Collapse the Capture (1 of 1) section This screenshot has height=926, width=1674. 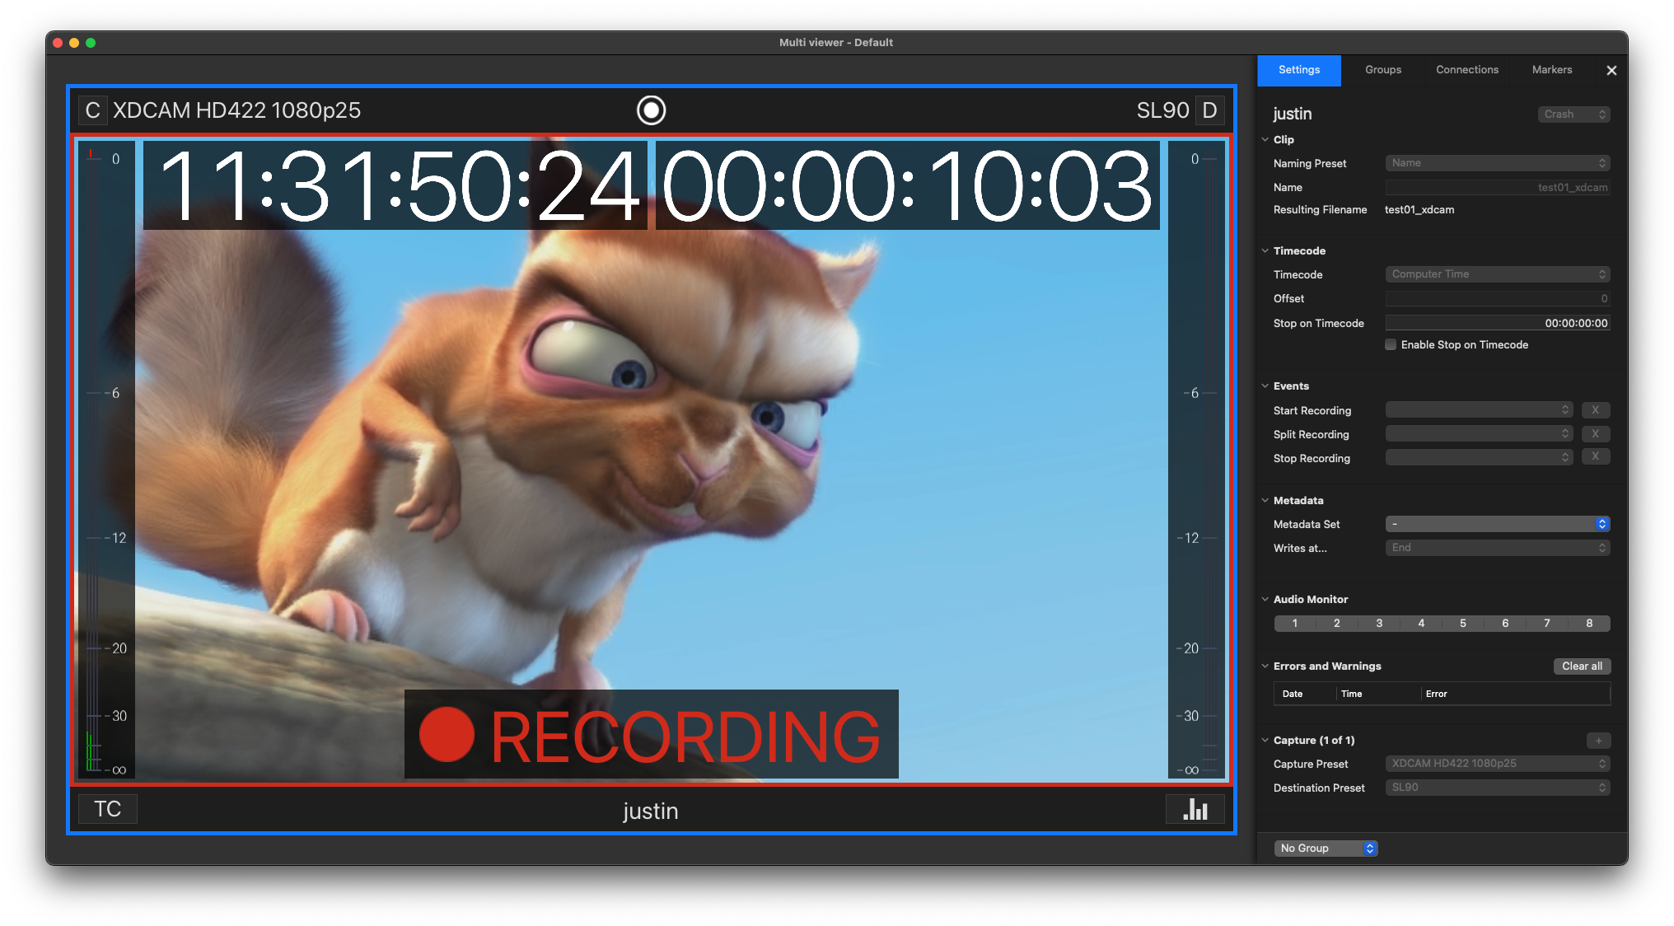point(1265,741)
